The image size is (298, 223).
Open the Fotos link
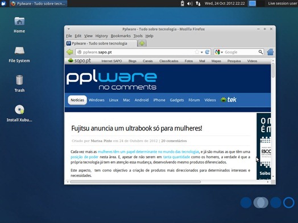coord(189,61)
